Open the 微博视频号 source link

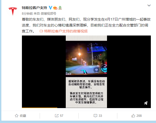coord(48,13)
